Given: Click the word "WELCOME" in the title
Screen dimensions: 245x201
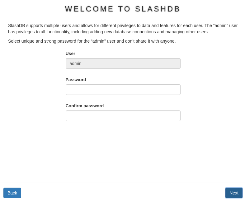Looking at the screenshot, I should (x=89, y=9).
